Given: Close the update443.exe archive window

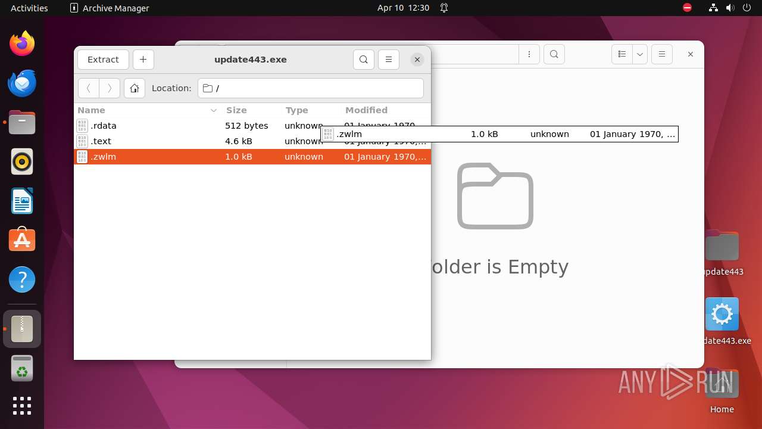Looking at the screenshot, I should [x=417, y=60].
